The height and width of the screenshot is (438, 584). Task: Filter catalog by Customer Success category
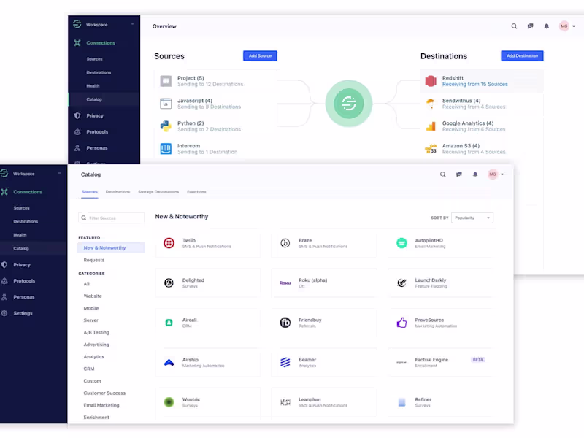[104, 393]
